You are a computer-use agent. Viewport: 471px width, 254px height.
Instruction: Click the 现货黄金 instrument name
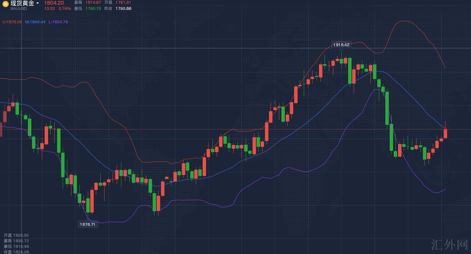22,3
